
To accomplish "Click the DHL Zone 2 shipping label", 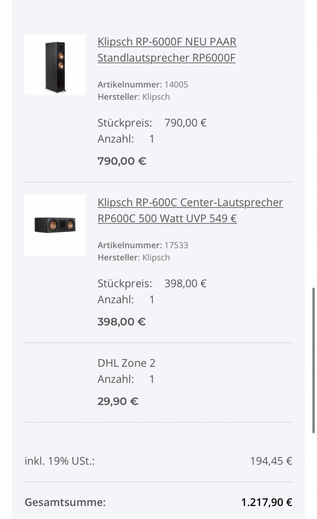I will coord(126,363).
